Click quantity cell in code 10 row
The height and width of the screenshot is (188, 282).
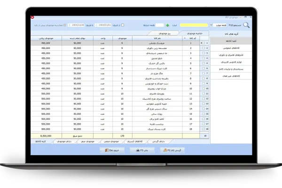pyautogui.click(x=122, y=89)
